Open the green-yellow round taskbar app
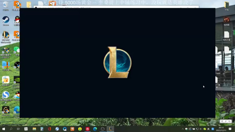 pyautogui.click(x=80, y=129)
